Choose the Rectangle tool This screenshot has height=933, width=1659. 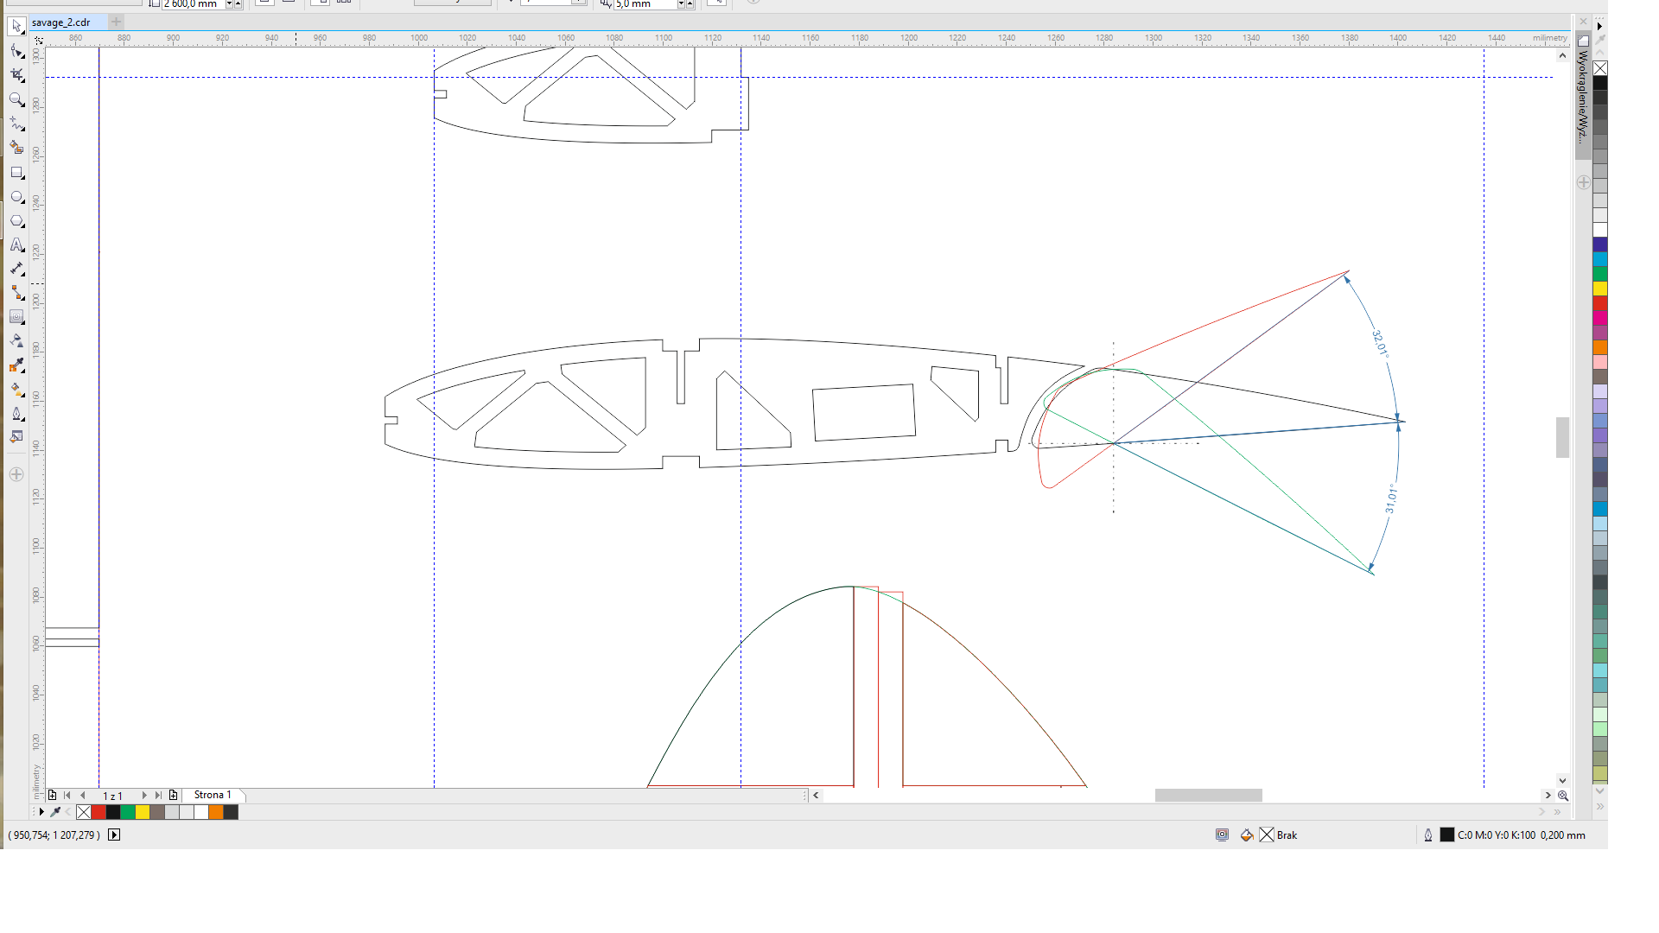tap(16, 173)
